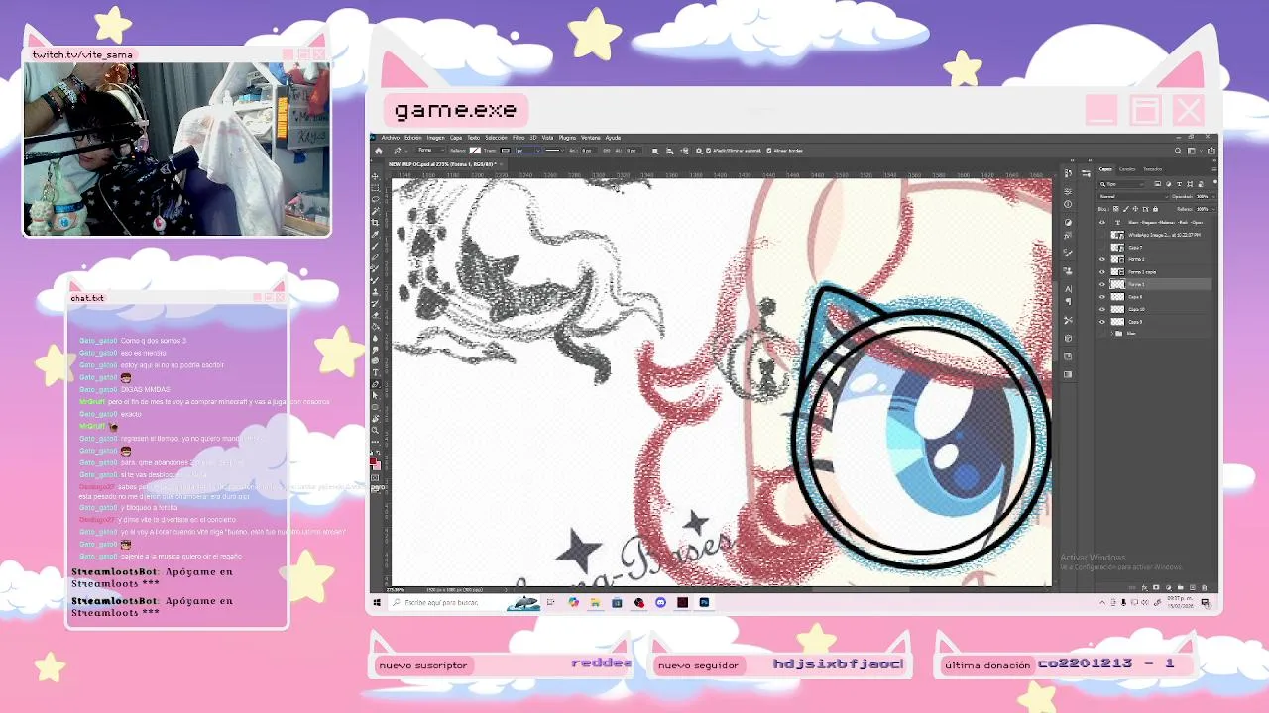This screenshot has height=713, width=1269.
Task: Hide the selected Forma 1 layer
Action: pyautogui.click(x=1102, y=284)
